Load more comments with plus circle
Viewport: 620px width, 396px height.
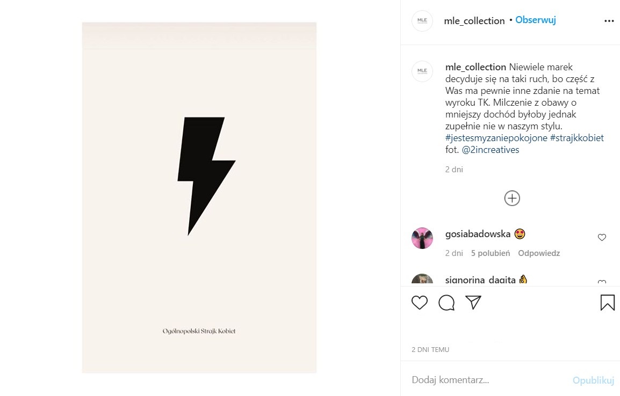[x=512, y=199]
